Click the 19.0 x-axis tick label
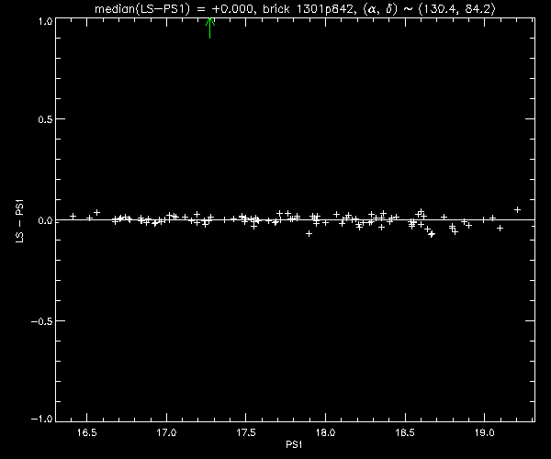The width and height of the screenshot is (551, 459). (x=485, y=432)
